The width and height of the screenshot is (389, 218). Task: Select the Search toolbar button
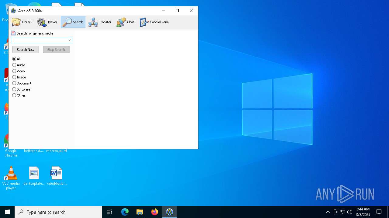pos(73,22)
